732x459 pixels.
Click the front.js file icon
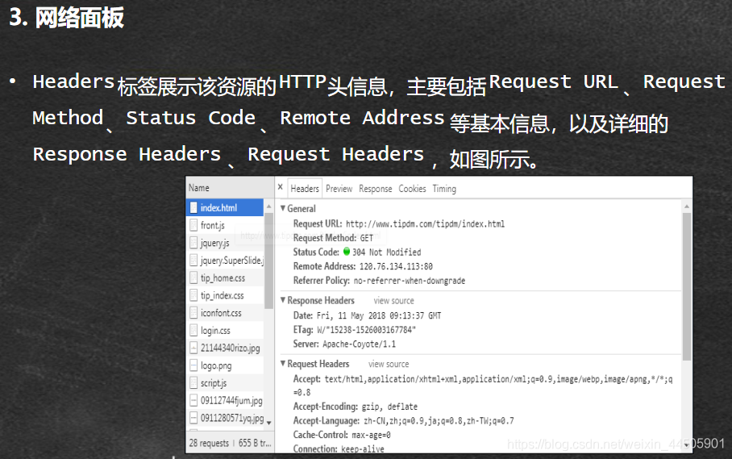click(x=193, y=225)
